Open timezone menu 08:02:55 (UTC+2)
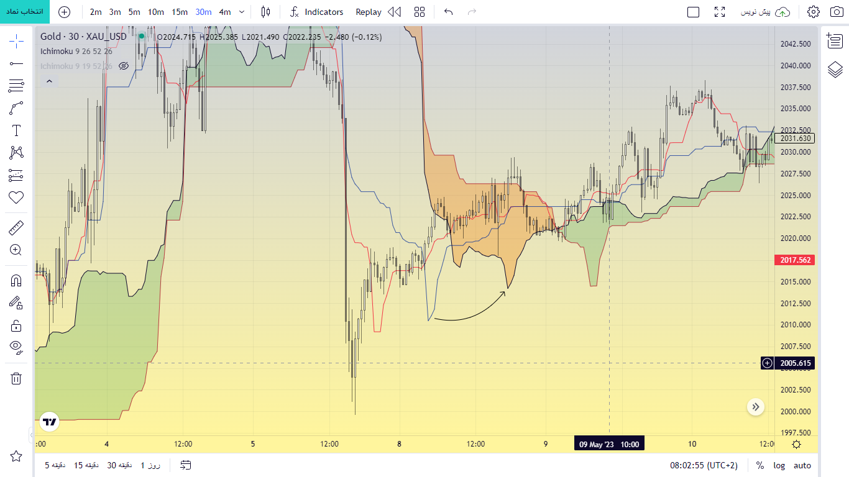This screenshot has height=477, width=849. [703, 465]
